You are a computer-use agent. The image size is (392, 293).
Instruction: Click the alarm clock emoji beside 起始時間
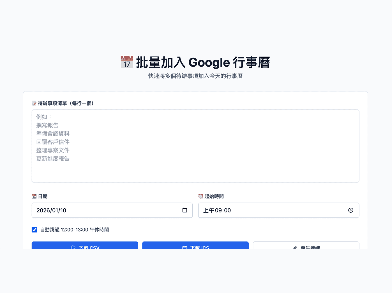point(200,196)
